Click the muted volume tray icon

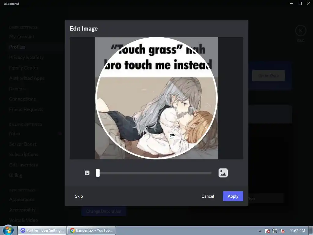tap(282, 231)
